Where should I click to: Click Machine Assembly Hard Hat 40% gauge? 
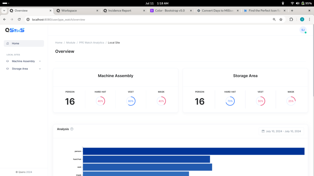coord(100,101)
